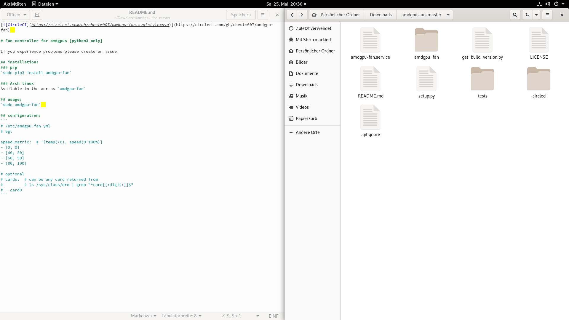Viewport: 569px width, 320px height.
Task: Click the search icon in Files
Action: 515,15
